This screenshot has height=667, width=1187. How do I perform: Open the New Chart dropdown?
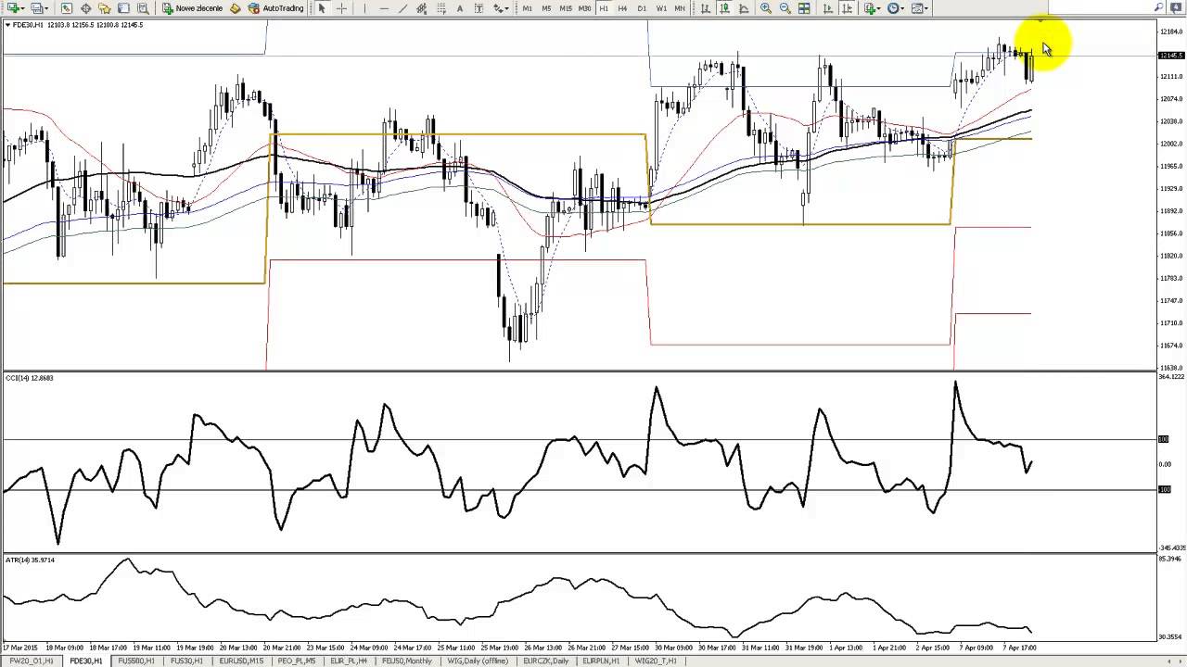pyautogui.click(x=18, y=8)
